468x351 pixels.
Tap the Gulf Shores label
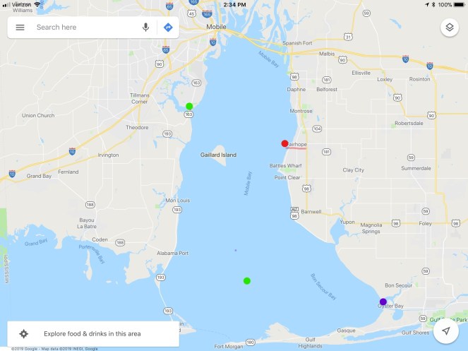[415, 333]
